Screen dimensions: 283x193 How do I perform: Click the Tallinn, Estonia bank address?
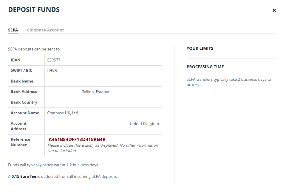(95, 92)
